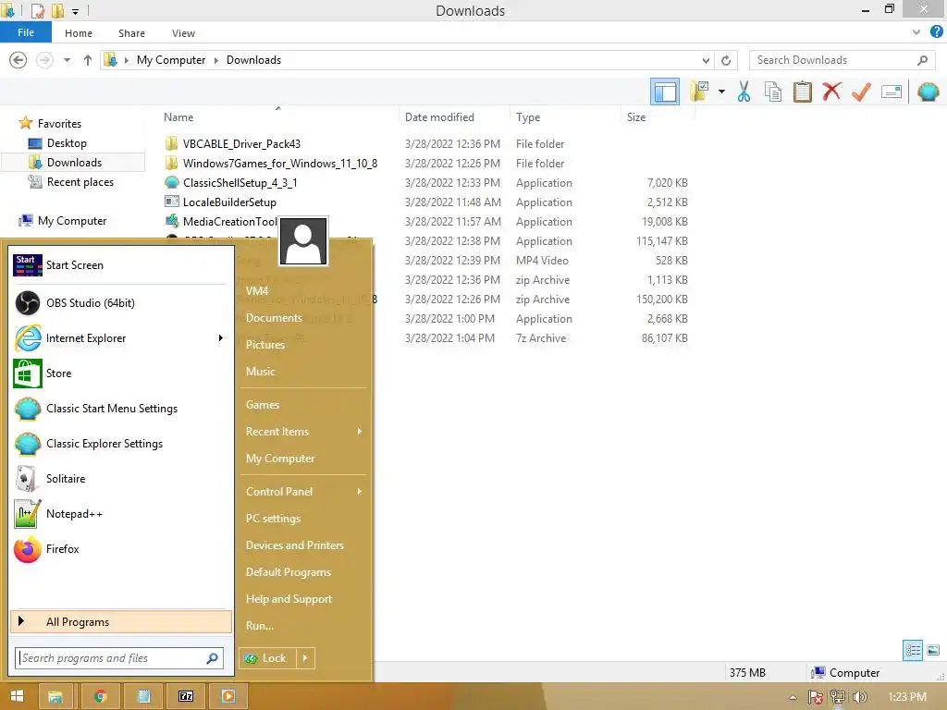Launch Solitaire
The image size is (947, 710).
point(121,478)
